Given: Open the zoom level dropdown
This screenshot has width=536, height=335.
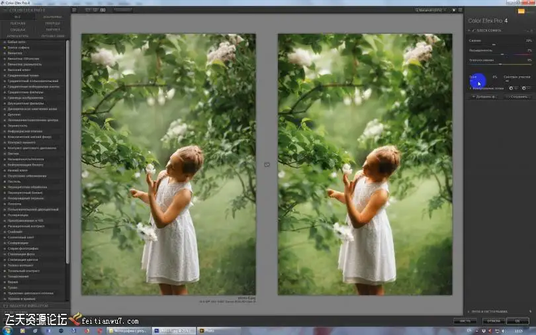Looking at the screenshot, I should (x=431, y=10).
